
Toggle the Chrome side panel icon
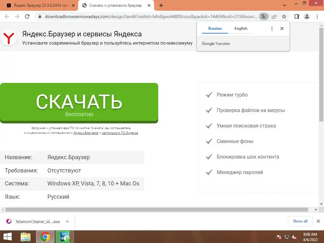tap(297, 16)
